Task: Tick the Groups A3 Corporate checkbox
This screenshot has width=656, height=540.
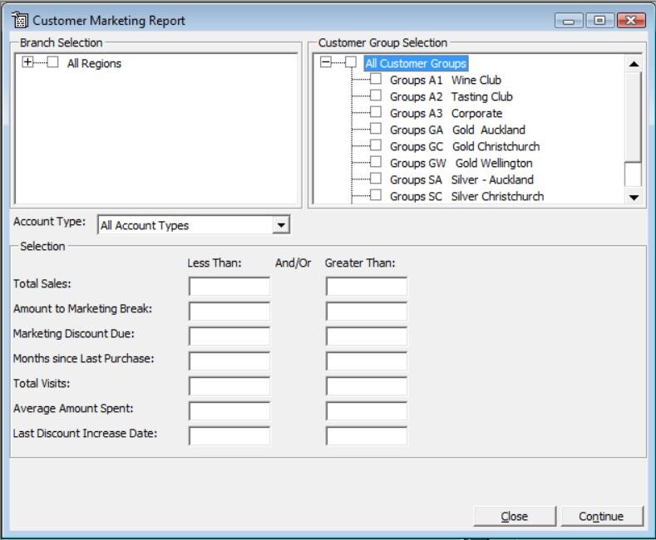Action: (376, 112)
